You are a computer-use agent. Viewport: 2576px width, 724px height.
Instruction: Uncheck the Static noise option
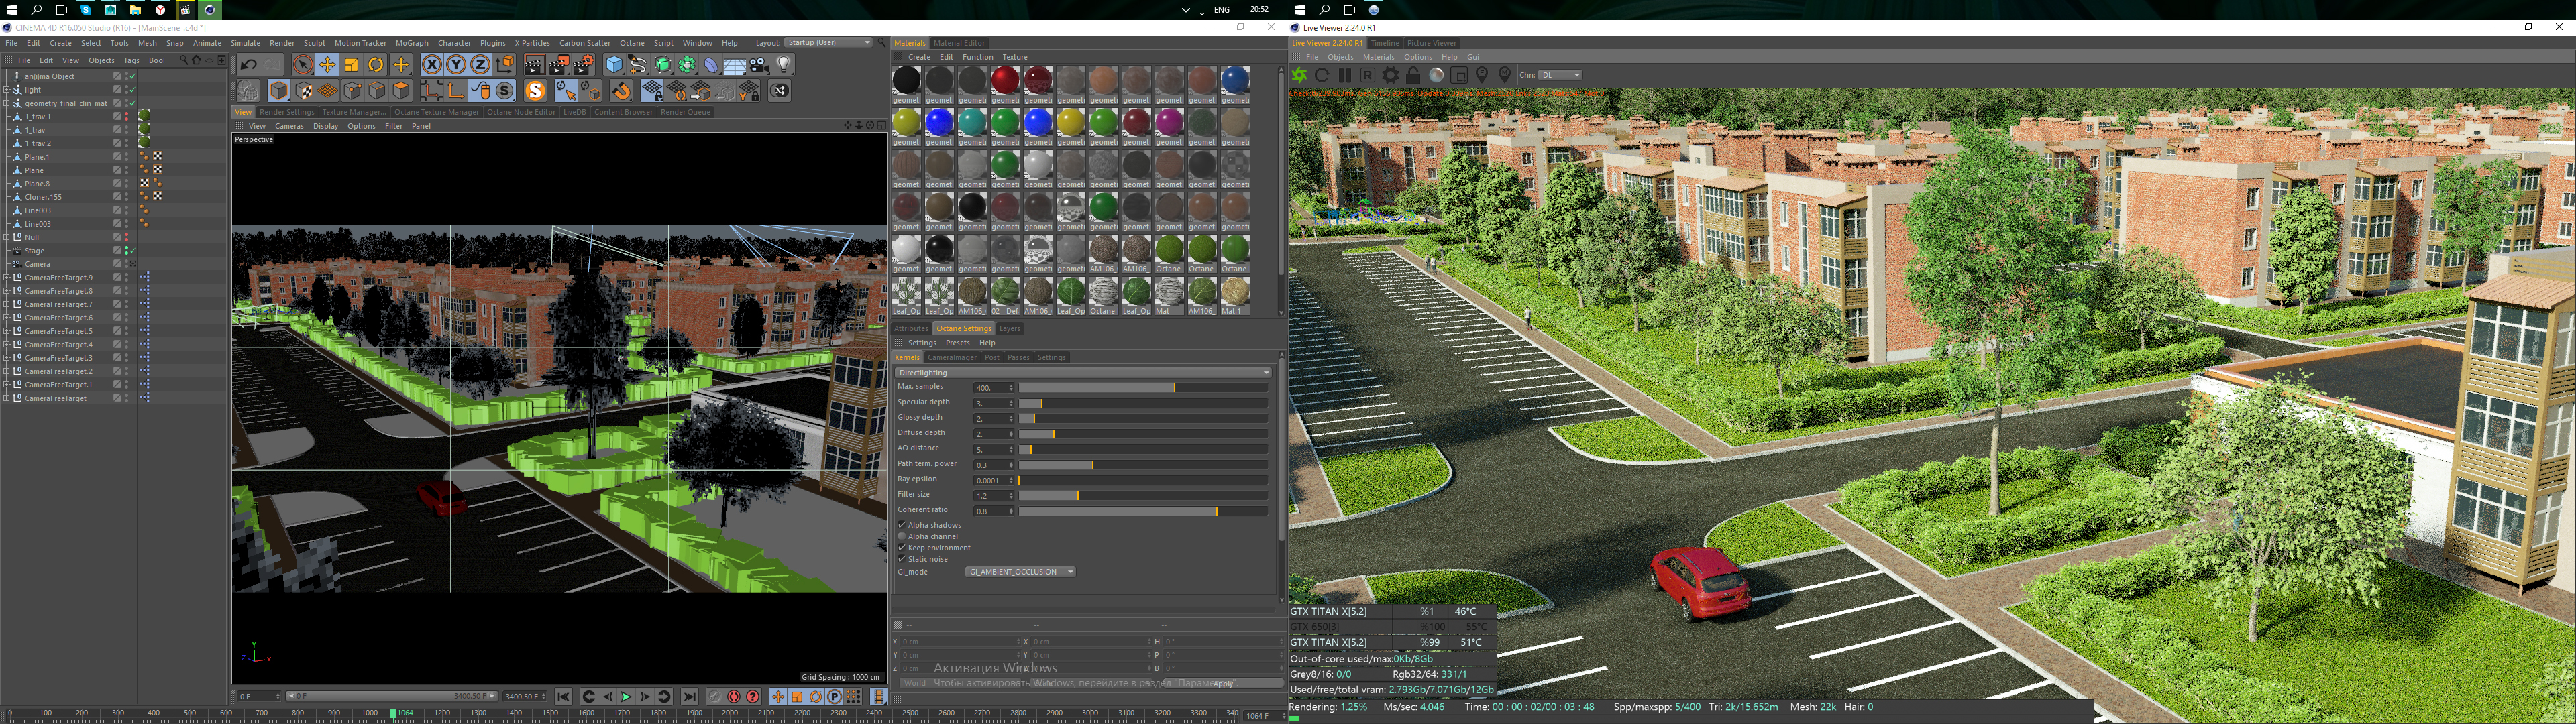pos(902,559)
